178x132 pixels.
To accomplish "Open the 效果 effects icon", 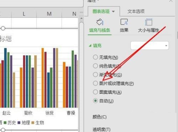I will (124, 22).
